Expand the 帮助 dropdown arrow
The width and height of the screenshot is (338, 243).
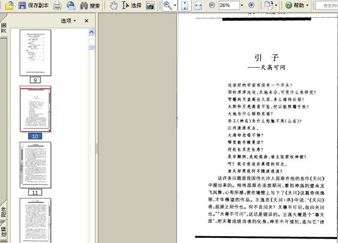(308, 5)
